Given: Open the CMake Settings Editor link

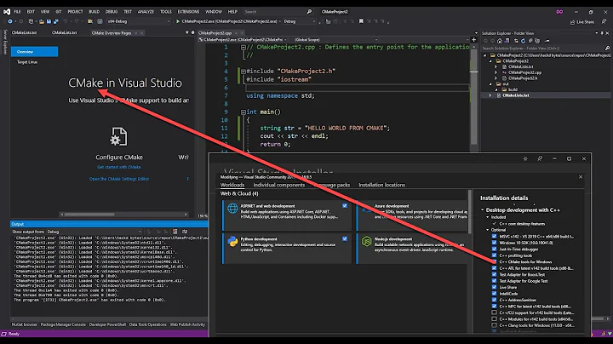Looking at the screenshot, I should (x=118, y=178).
